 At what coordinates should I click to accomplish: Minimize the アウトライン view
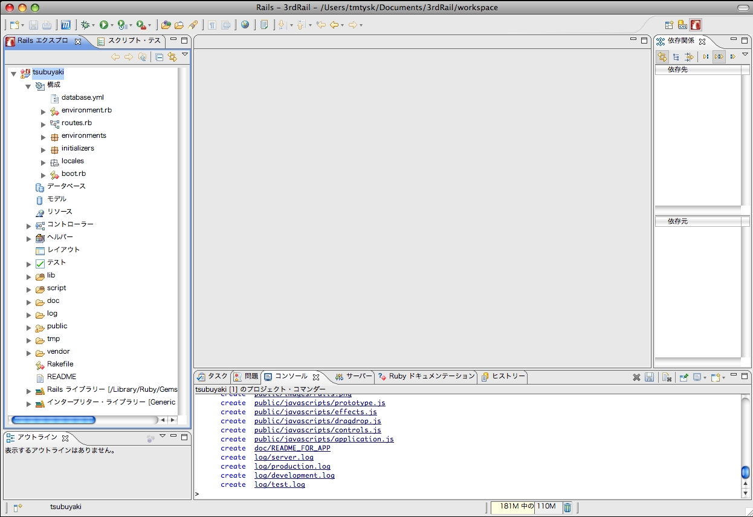tap(174, 437)
